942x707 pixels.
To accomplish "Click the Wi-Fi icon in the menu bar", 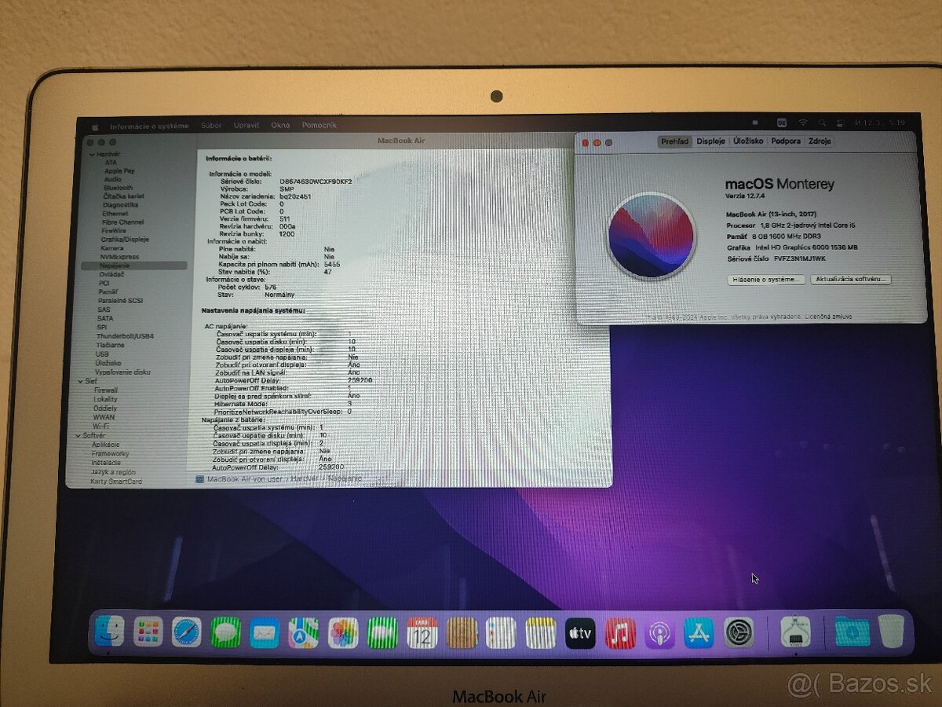I will 802,123.
